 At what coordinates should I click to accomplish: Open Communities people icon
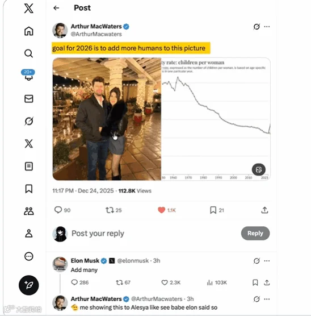29,211
